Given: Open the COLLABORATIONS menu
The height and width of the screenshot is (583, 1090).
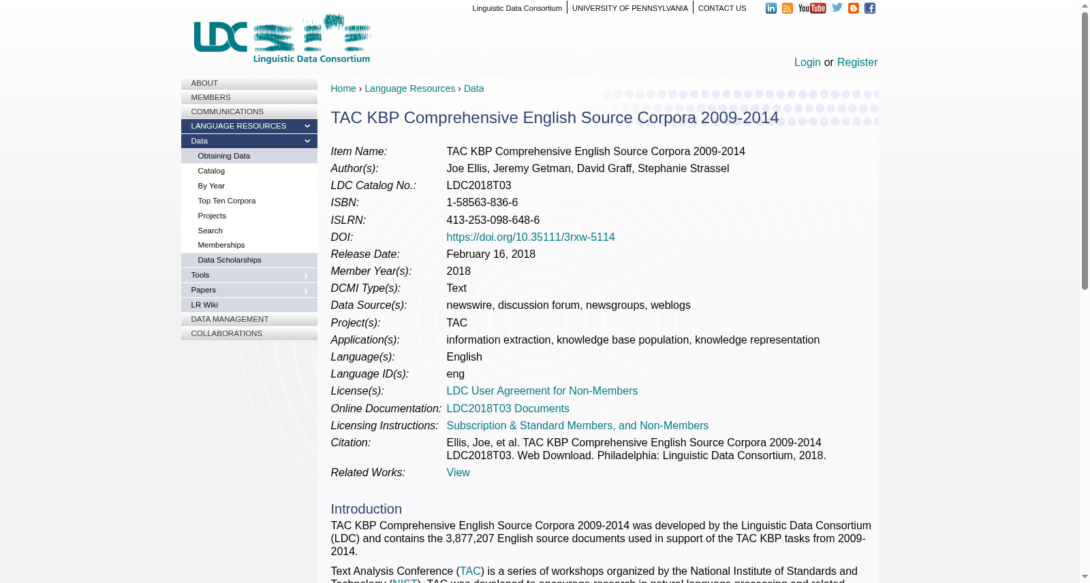Looking at the screenshot, I should click(249, 333).
